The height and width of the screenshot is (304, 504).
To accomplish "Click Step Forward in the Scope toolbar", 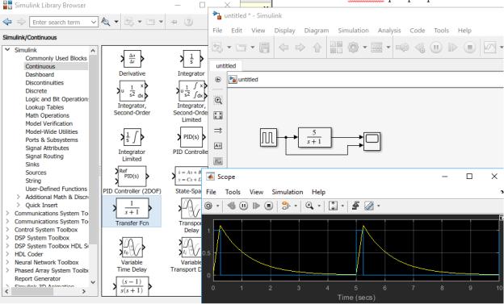I will tap(256, 206).
